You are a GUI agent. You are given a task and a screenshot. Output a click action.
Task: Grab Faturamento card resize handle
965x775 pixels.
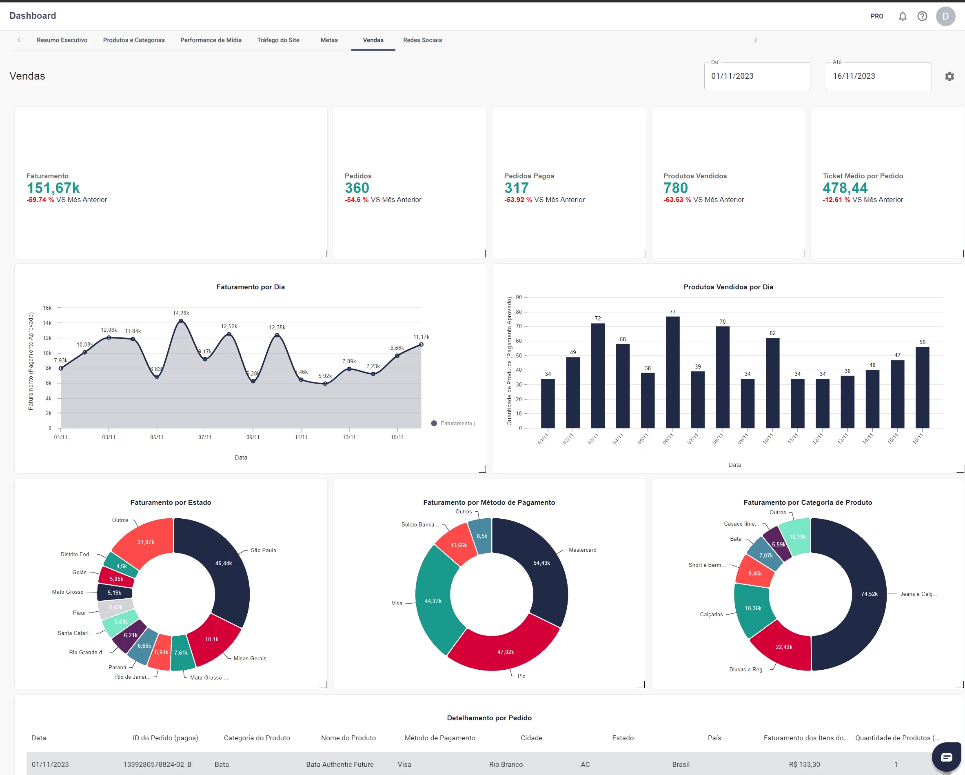point(323,254)
